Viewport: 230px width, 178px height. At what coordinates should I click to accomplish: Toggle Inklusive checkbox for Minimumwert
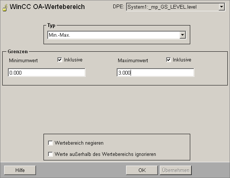60,60
